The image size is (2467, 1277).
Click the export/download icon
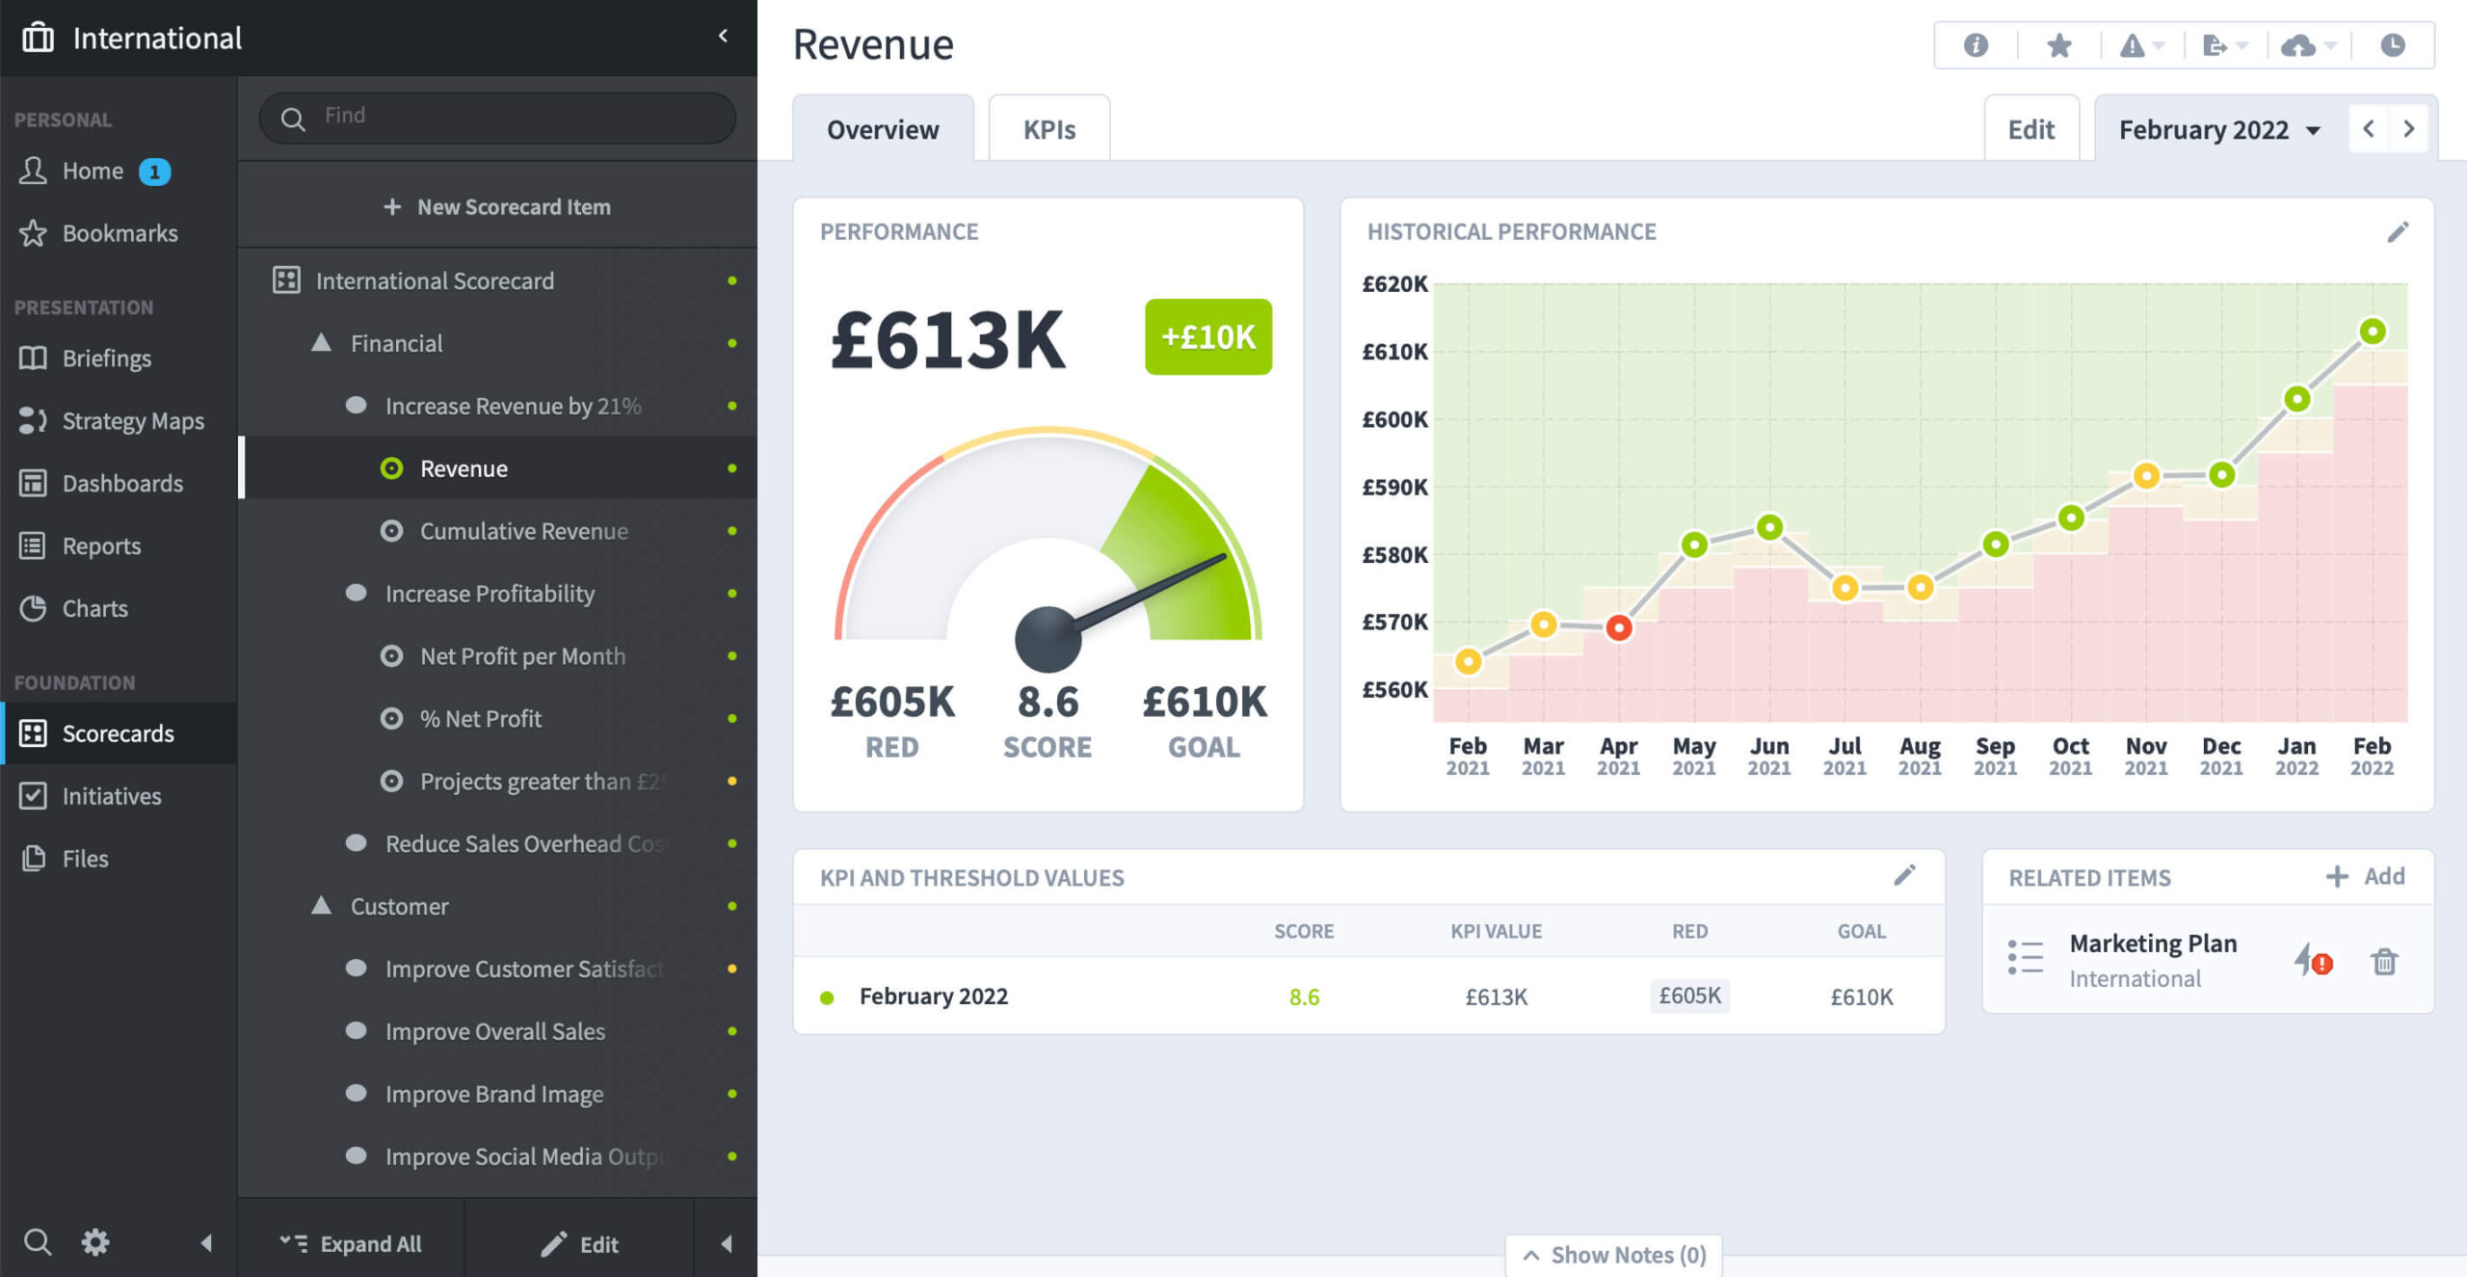(2217, 44)
